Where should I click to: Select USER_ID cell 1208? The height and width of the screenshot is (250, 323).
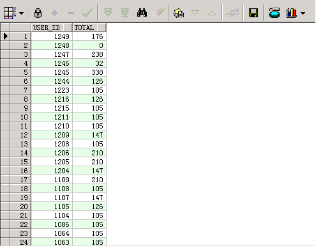52,144
